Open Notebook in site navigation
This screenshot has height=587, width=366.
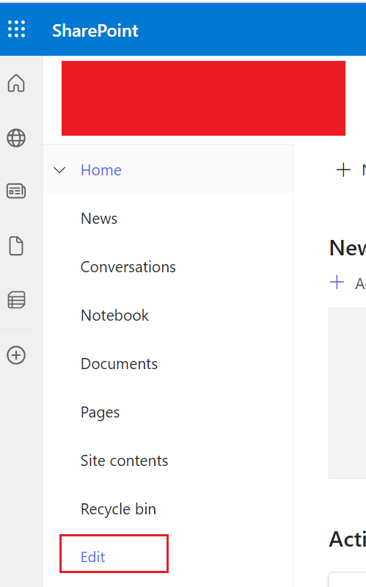pyautogui.click(x=114, y=316)
